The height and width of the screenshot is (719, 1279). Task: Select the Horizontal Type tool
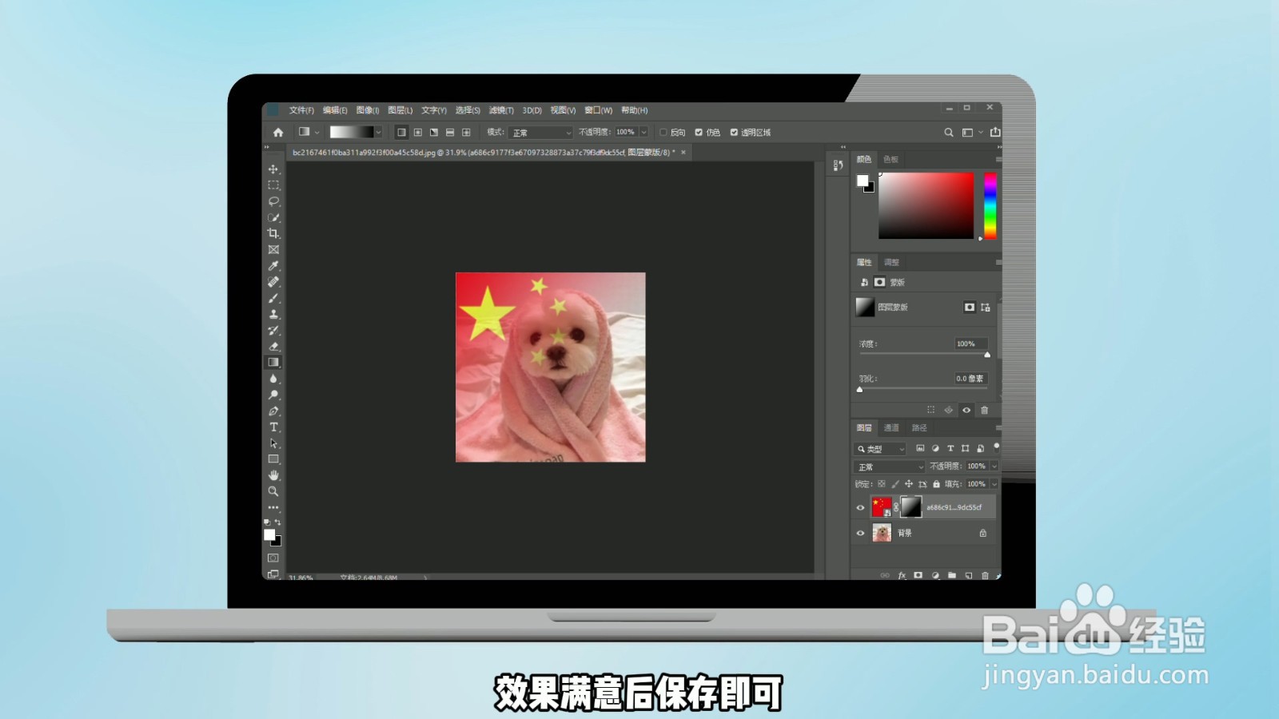(273, 427)
